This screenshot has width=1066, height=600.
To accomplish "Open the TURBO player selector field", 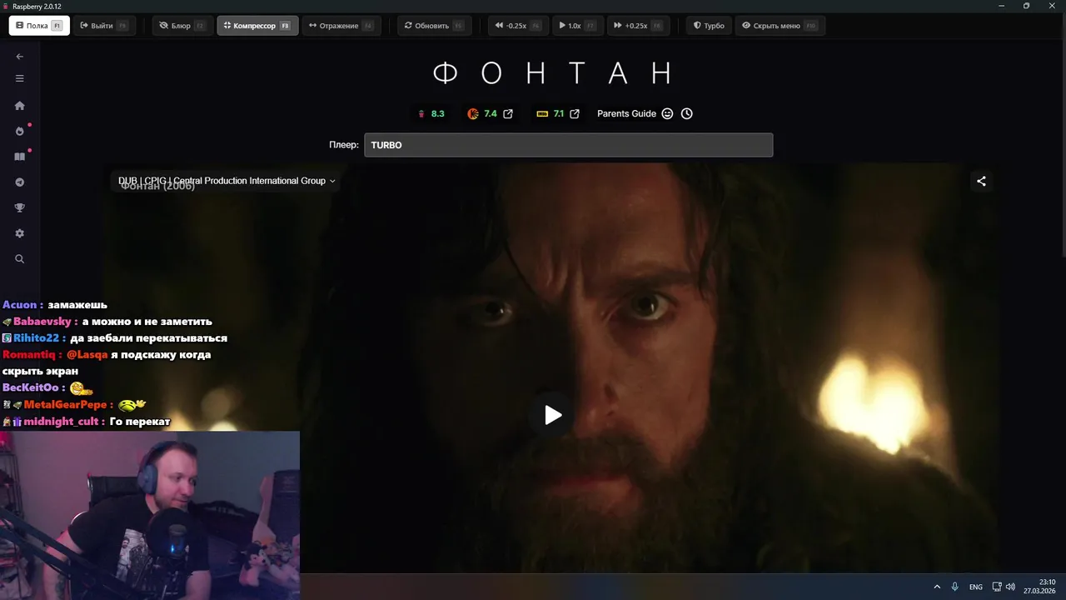I will click(x=568, y=145).
